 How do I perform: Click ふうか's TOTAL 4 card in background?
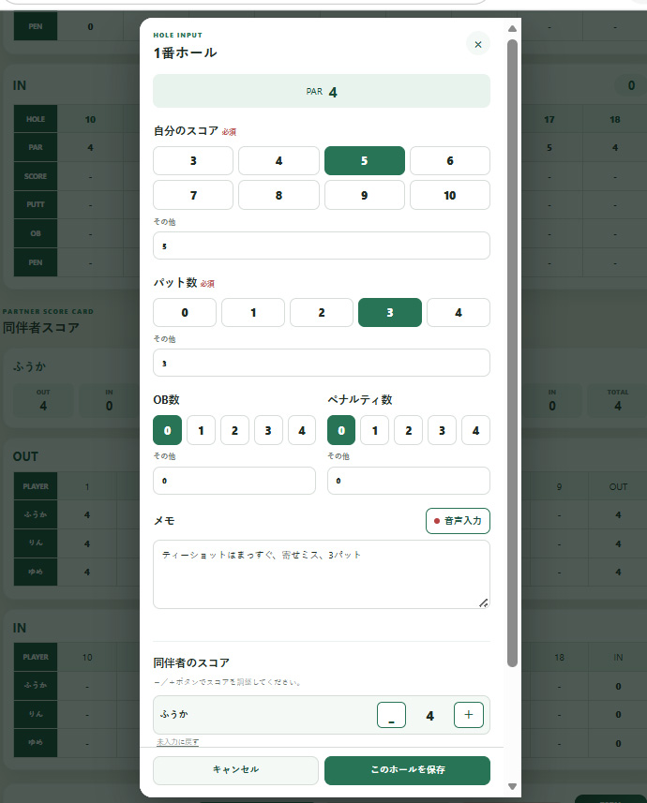(x=618, y=400)
